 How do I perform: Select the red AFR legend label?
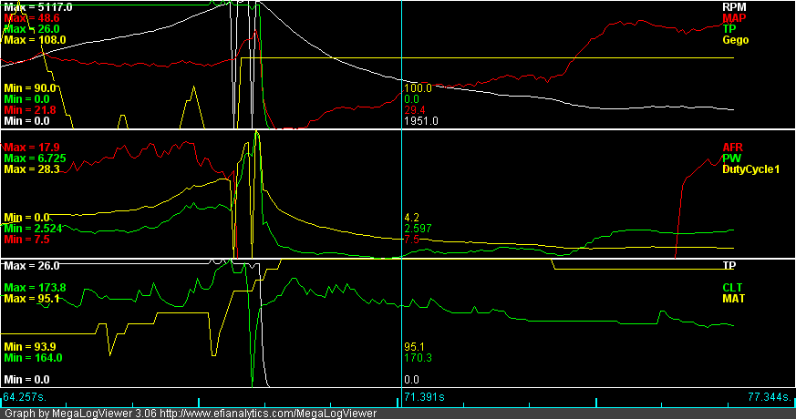pyautogui.click(x=732, y=147)
